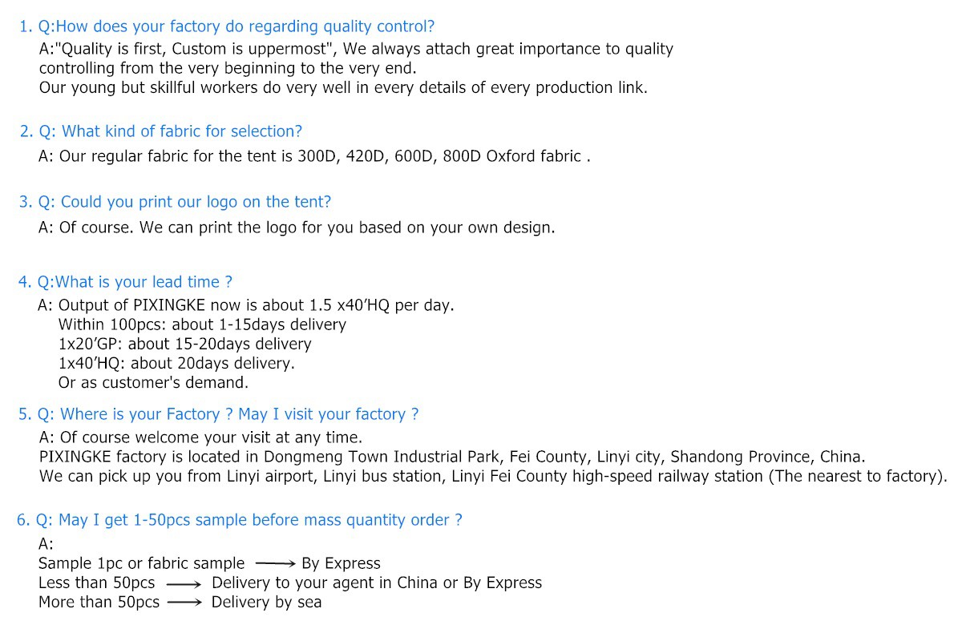Open the logo printing question
Image resolution: width=962 pixels, height=641 pixels.
[x=175, y=202]
